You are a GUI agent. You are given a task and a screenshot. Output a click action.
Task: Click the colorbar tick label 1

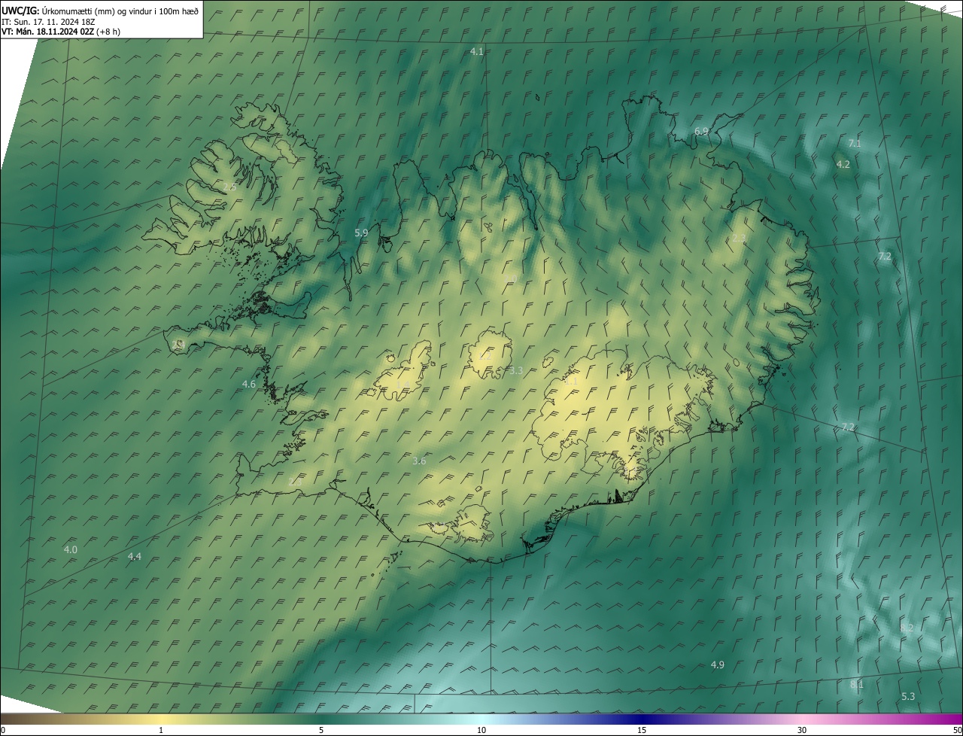click(x=162, y=730)
